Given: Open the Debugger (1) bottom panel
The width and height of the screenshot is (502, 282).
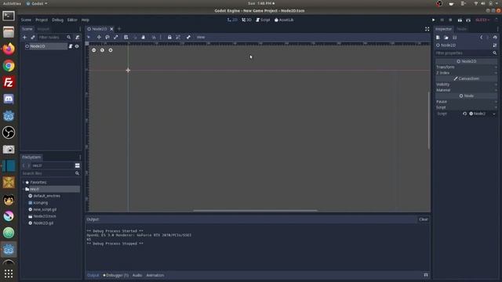Looking at the screenshot, I should (115, 275).
